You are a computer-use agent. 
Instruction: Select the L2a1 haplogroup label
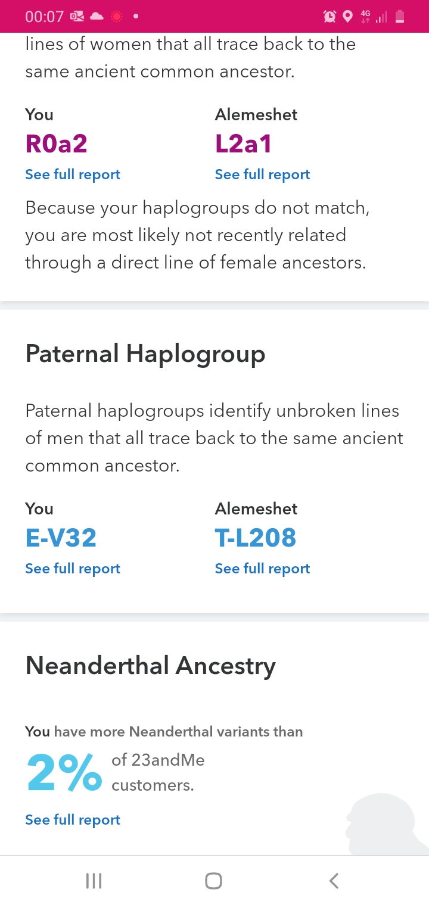(243, 143)
